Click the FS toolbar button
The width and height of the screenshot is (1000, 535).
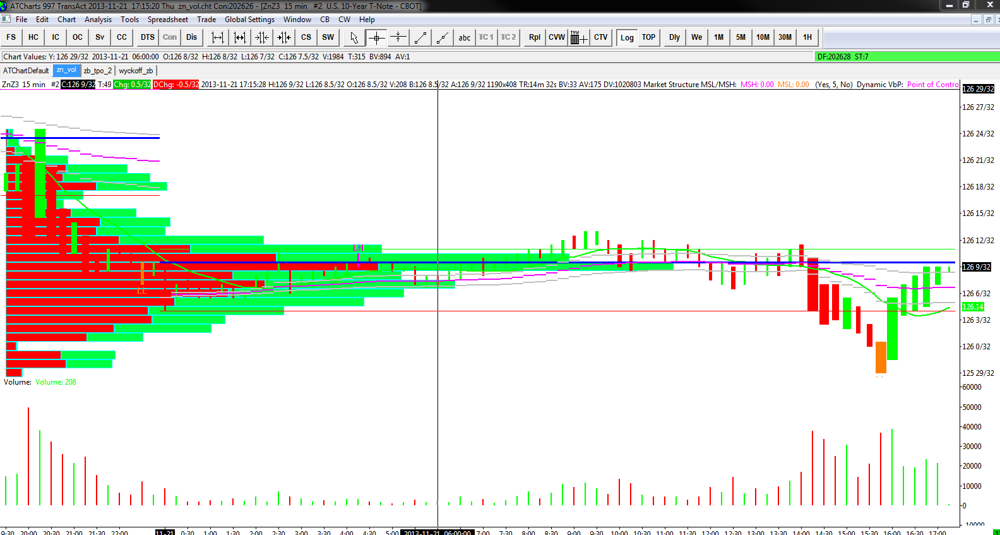pyautogui.click(x=11, y=37)
